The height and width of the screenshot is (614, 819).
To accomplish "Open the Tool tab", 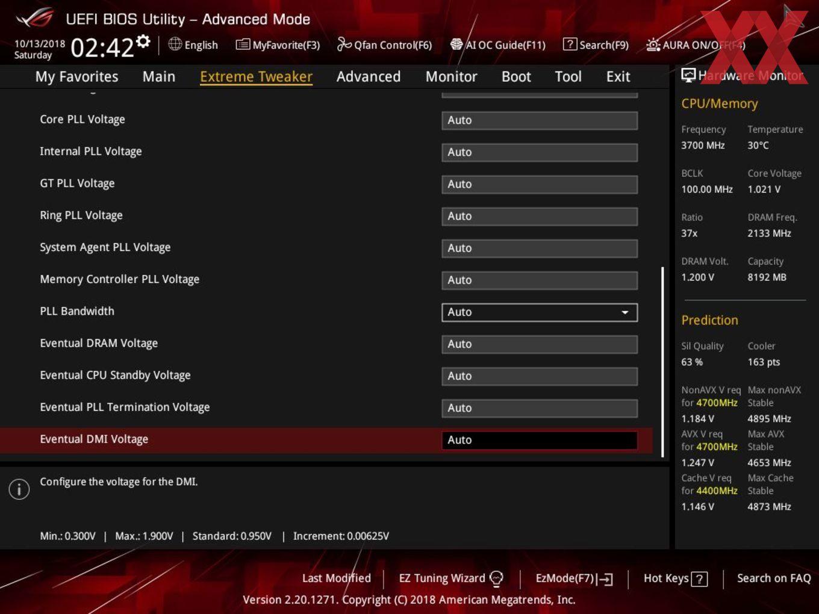I will 568,76.
